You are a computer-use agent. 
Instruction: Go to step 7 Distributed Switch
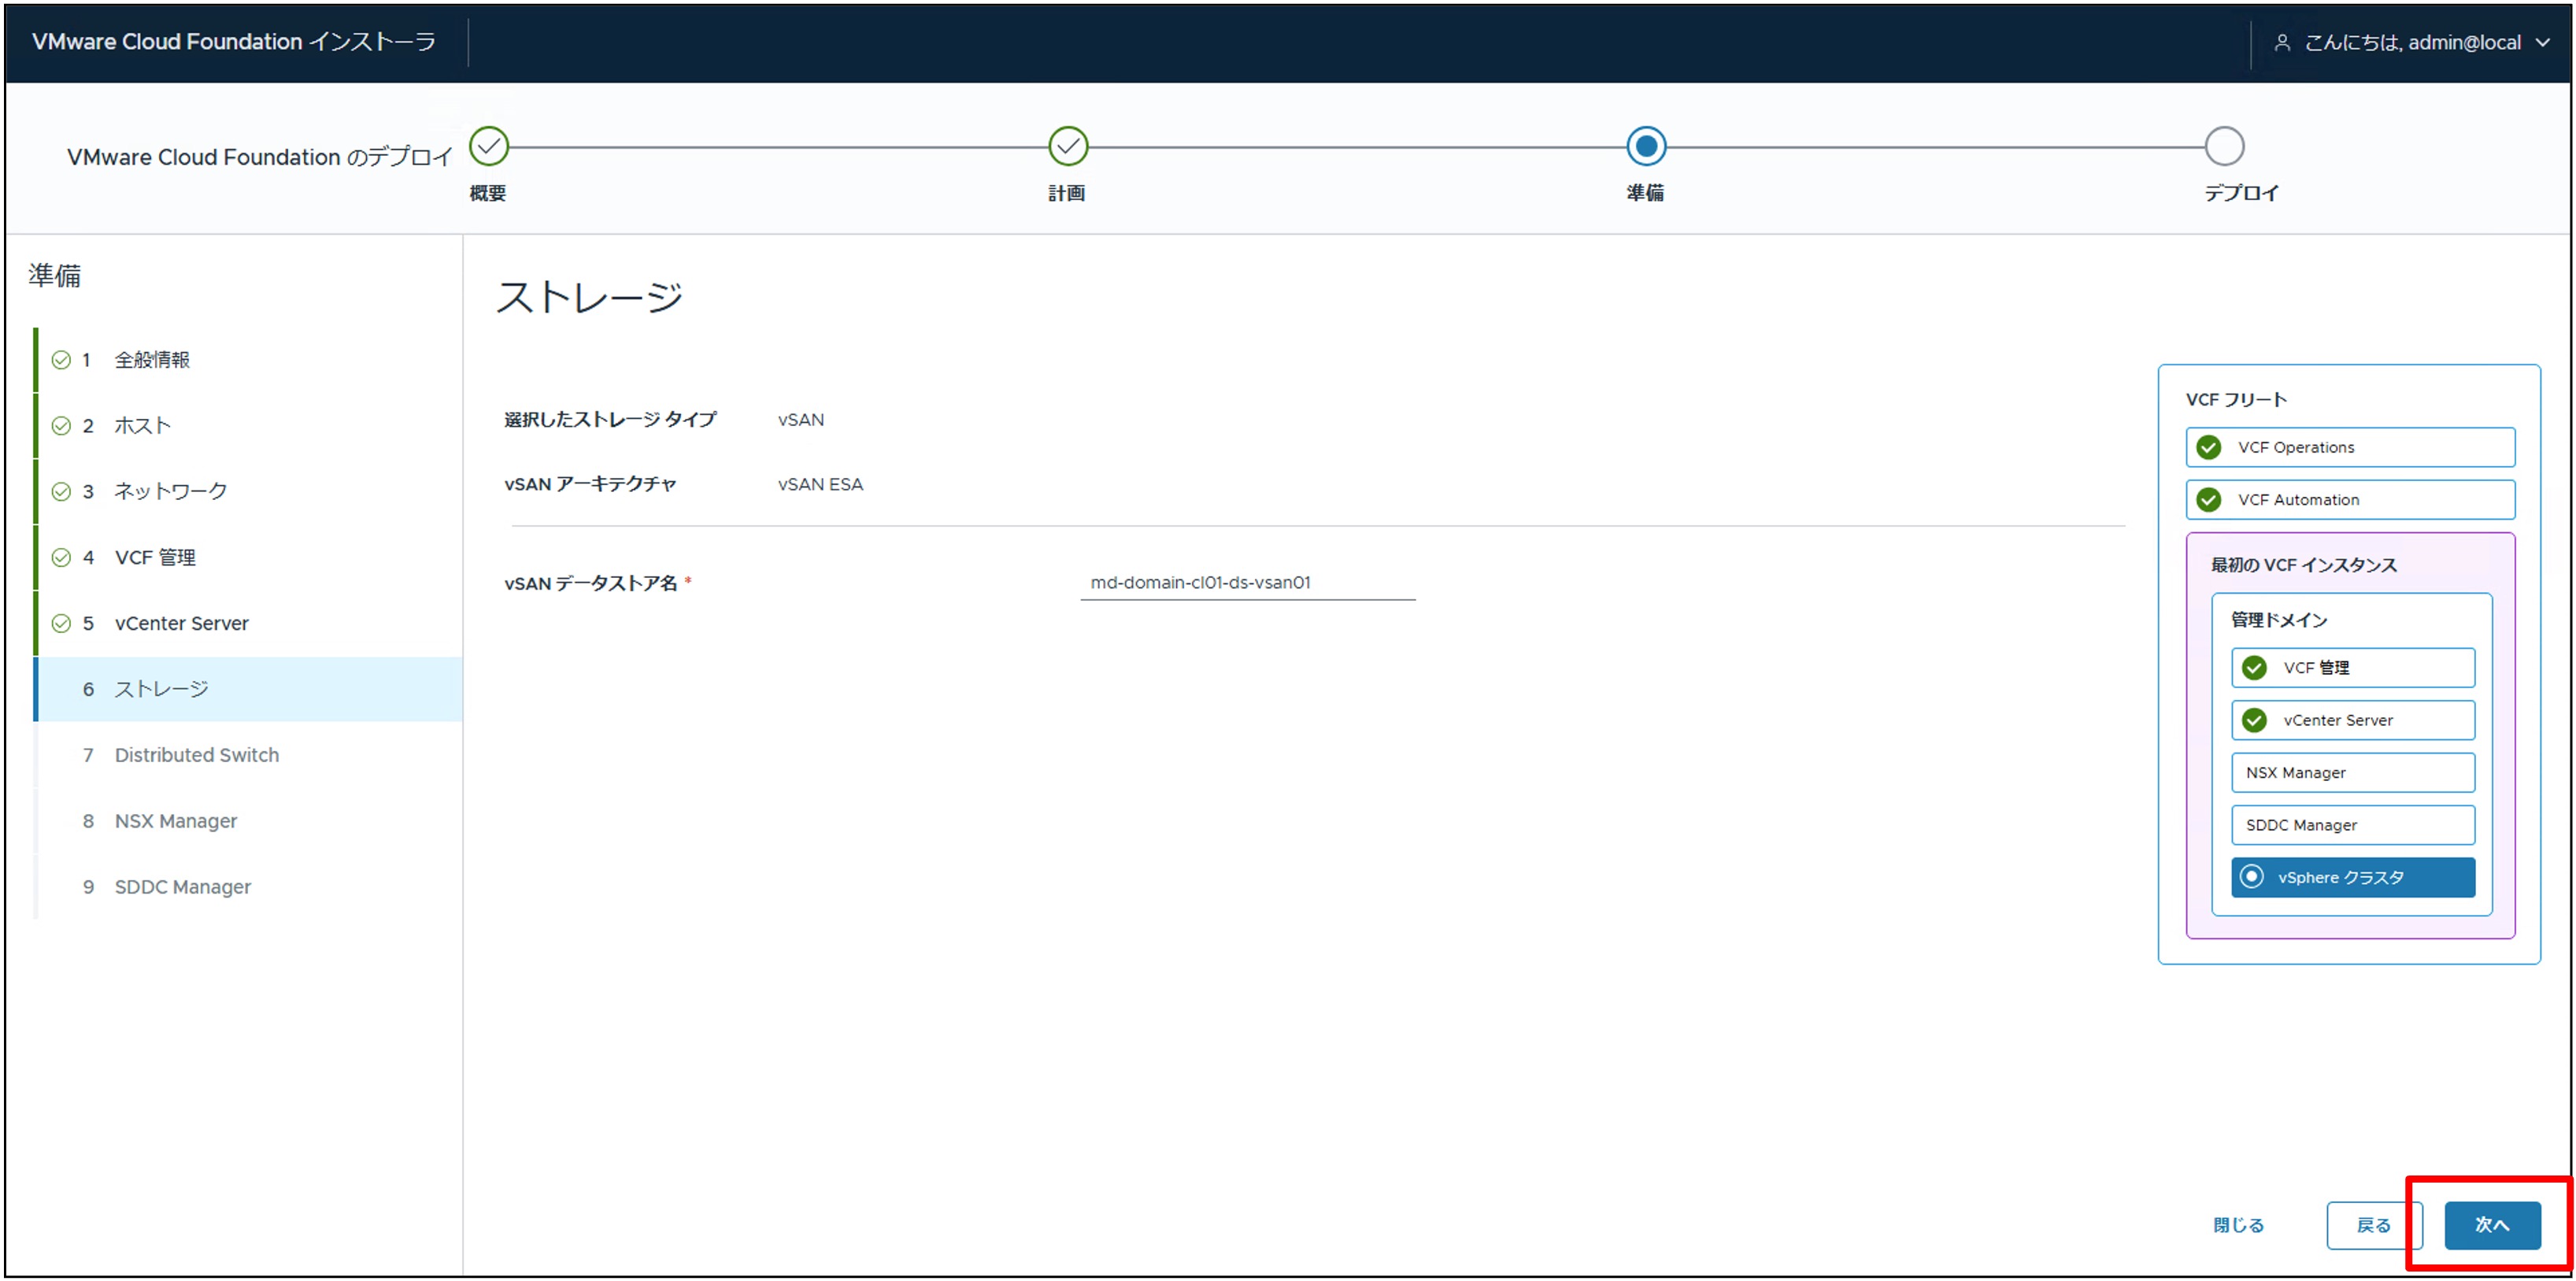point(248,756)
